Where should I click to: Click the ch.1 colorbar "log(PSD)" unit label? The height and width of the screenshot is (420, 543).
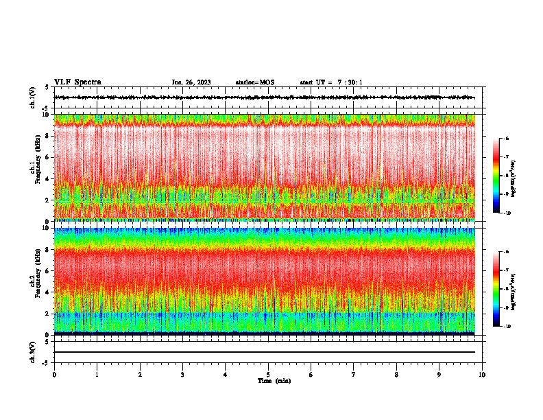pos(514,178)
